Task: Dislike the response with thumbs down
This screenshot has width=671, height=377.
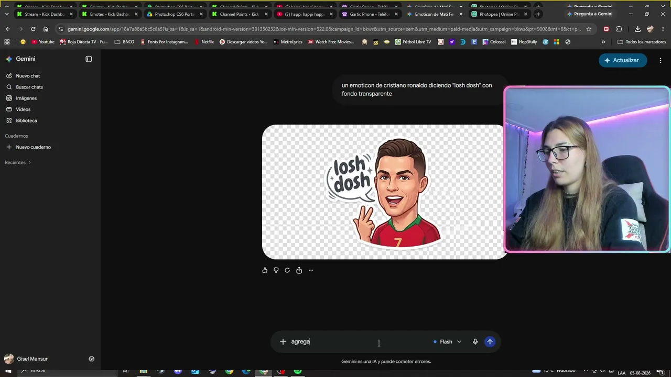Action: coord(276,270)
